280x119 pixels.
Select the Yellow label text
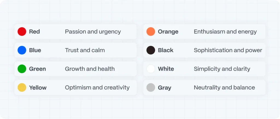pos(38,88)
